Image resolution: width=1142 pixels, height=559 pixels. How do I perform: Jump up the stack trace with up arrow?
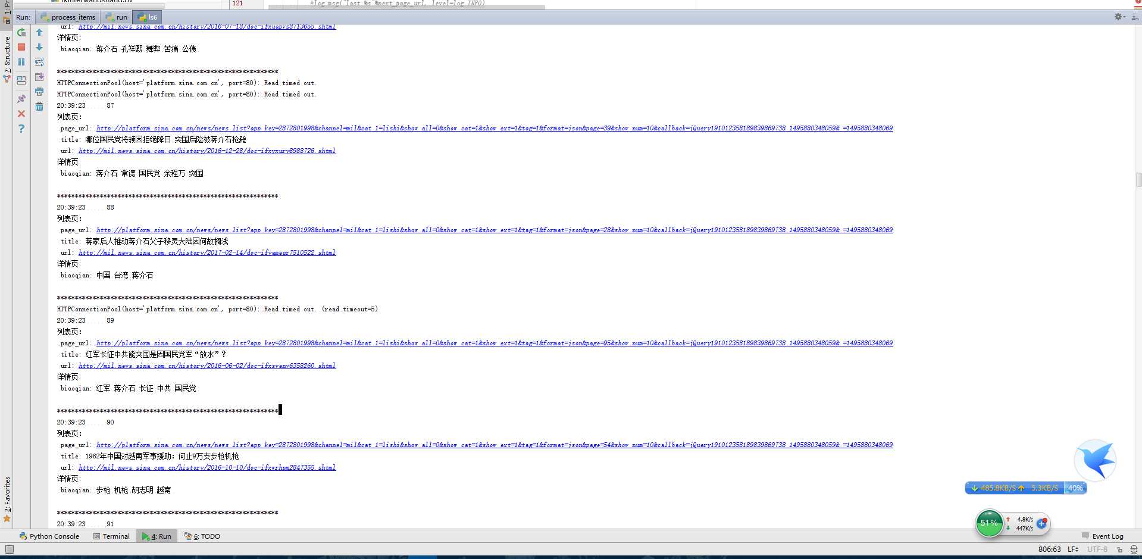point(39,32)
